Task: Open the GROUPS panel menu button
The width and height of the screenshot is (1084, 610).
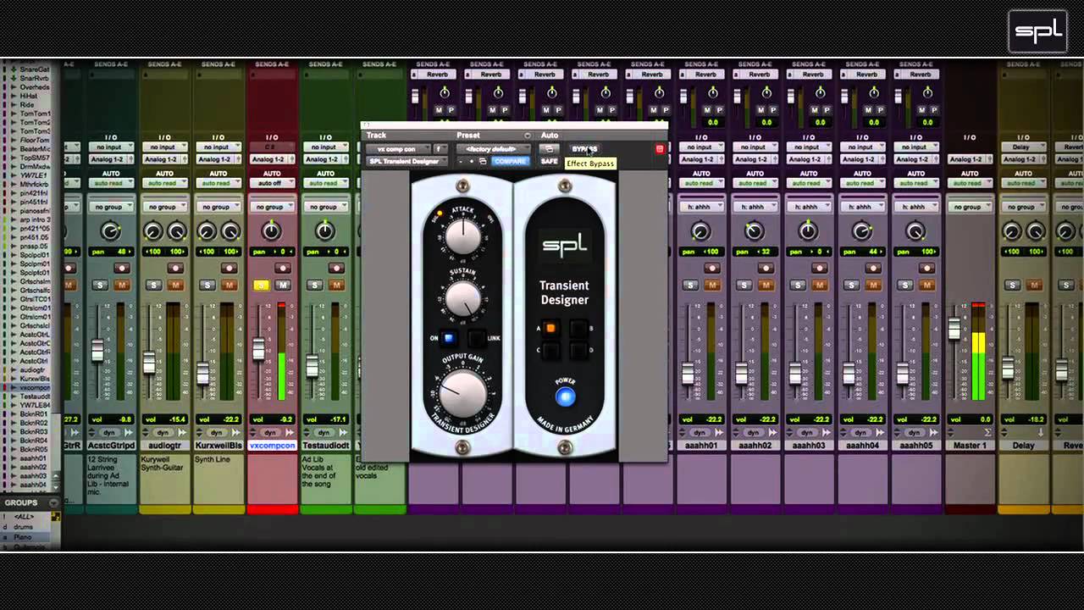Action: coord(54,502)
